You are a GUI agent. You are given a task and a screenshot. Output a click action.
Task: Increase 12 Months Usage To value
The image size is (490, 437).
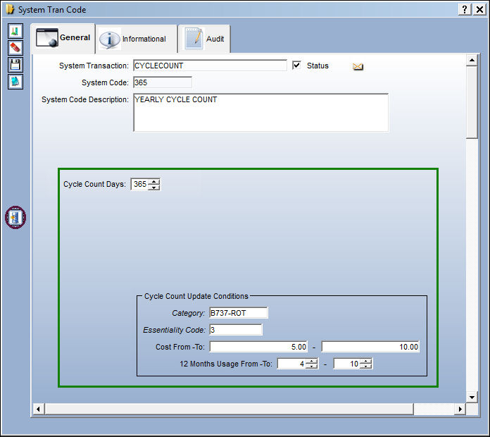366,361
